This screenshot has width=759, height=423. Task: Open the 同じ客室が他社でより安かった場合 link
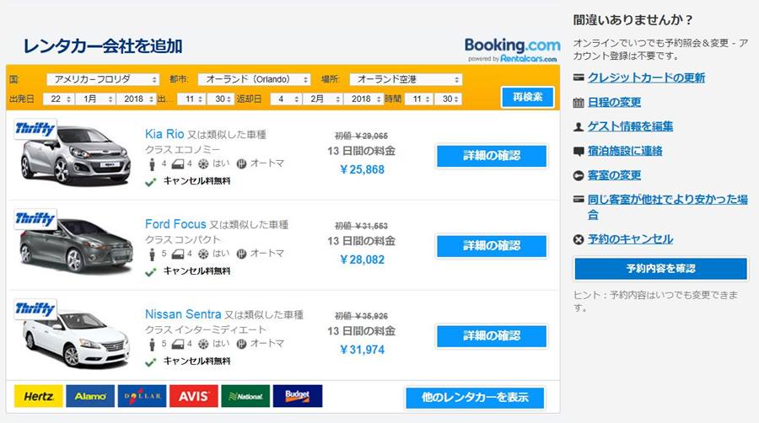pyautogui.click(x=668, y=207)
